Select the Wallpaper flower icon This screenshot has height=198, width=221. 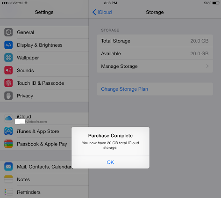8,58
